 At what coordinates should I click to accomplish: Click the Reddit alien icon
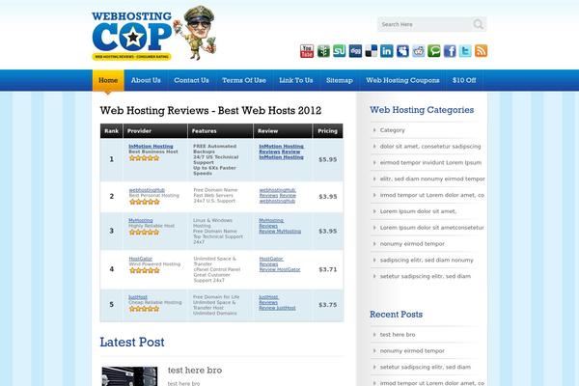coord(419,51)
